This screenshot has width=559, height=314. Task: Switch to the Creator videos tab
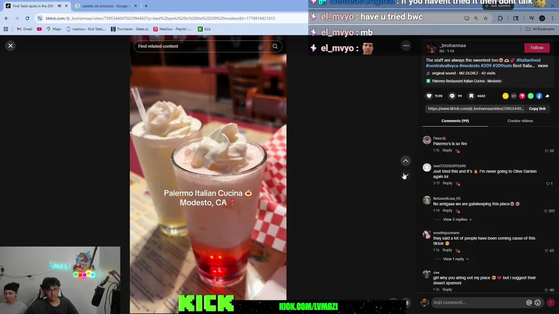[x=520, y=121]
